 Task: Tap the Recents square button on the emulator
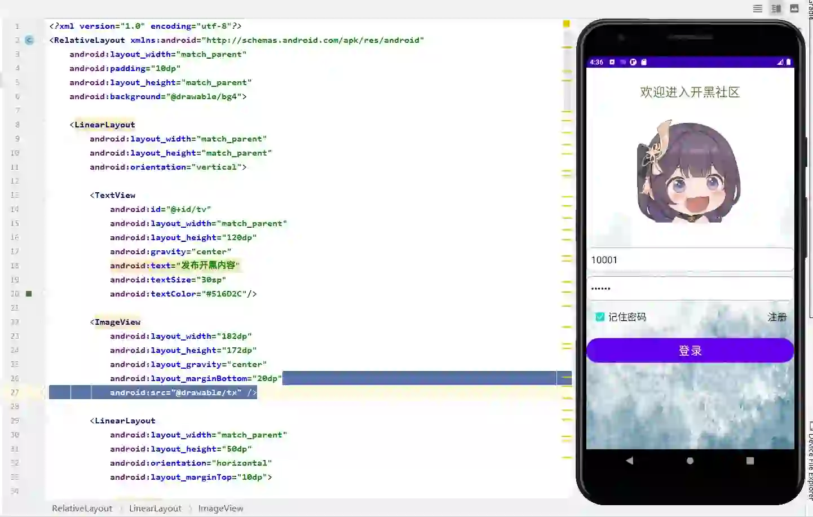pyautogui.click(x=750, y=461)
